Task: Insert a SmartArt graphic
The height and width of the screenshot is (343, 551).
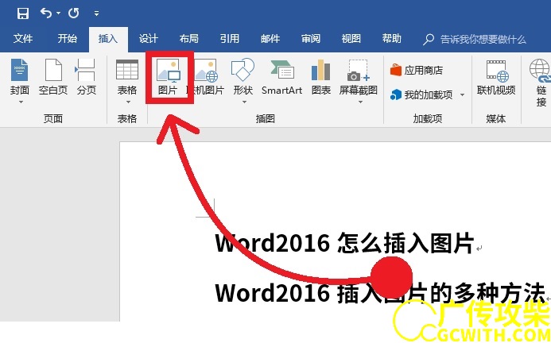Action: click(x=281, y=77)
